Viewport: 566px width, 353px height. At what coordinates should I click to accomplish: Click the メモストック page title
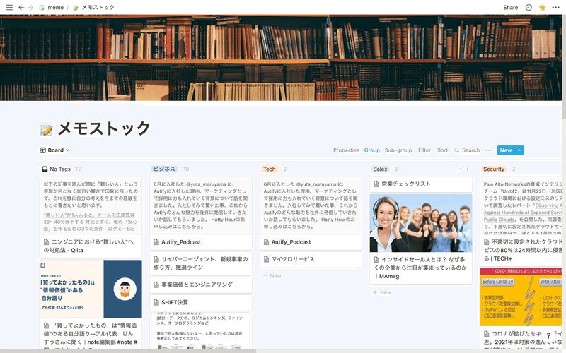(104, 128)
